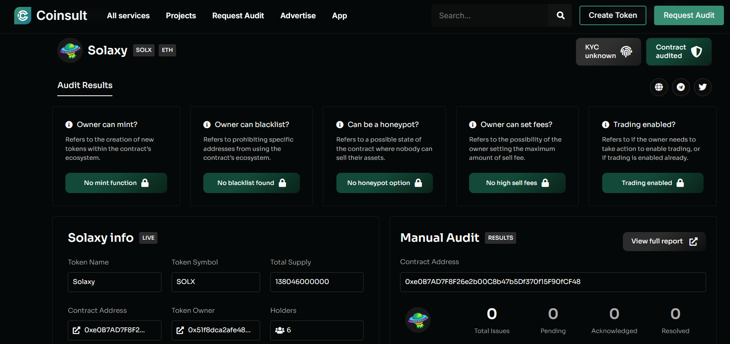Open the Solaxy token avatar

(x=70, y=50)
